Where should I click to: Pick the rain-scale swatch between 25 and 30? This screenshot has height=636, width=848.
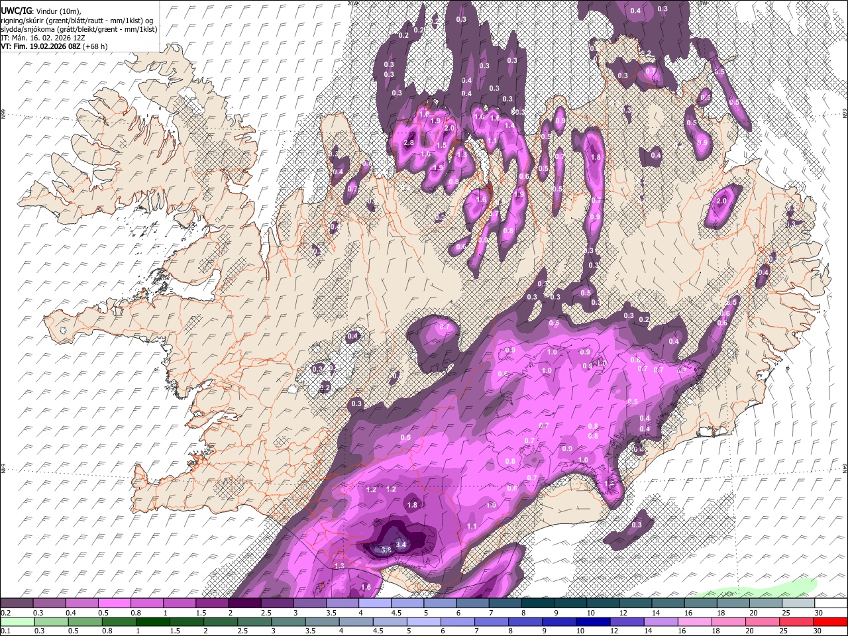(x=798, y=621)
